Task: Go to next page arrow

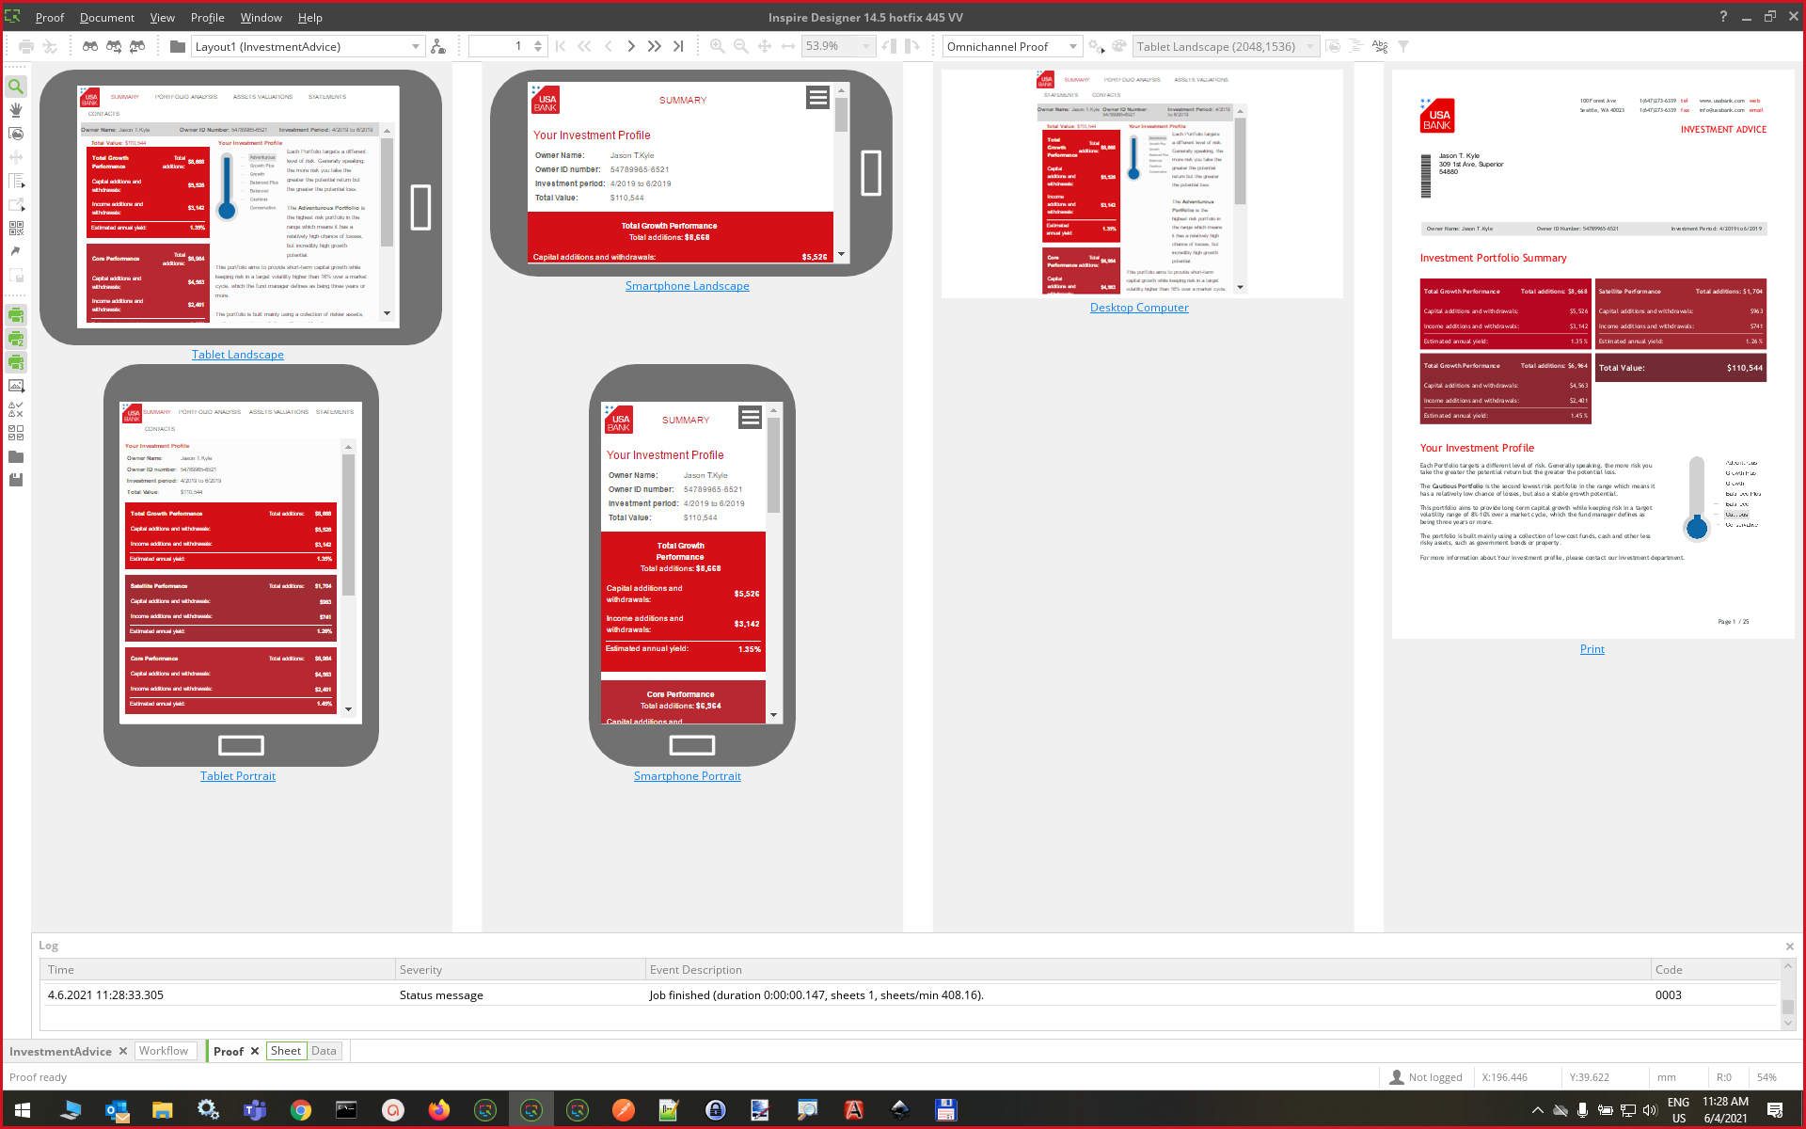Action: (631, 46)
